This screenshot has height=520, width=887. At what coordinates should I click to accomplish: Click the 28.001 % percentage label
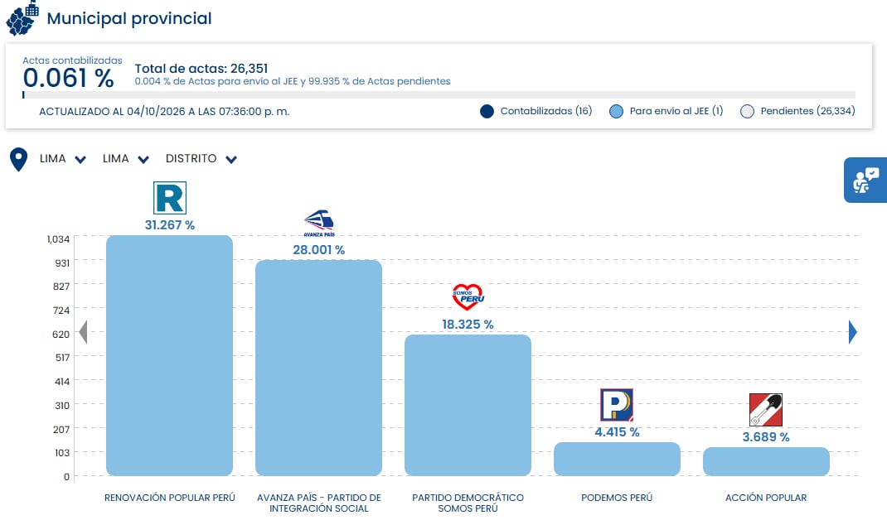coord(319,250)
